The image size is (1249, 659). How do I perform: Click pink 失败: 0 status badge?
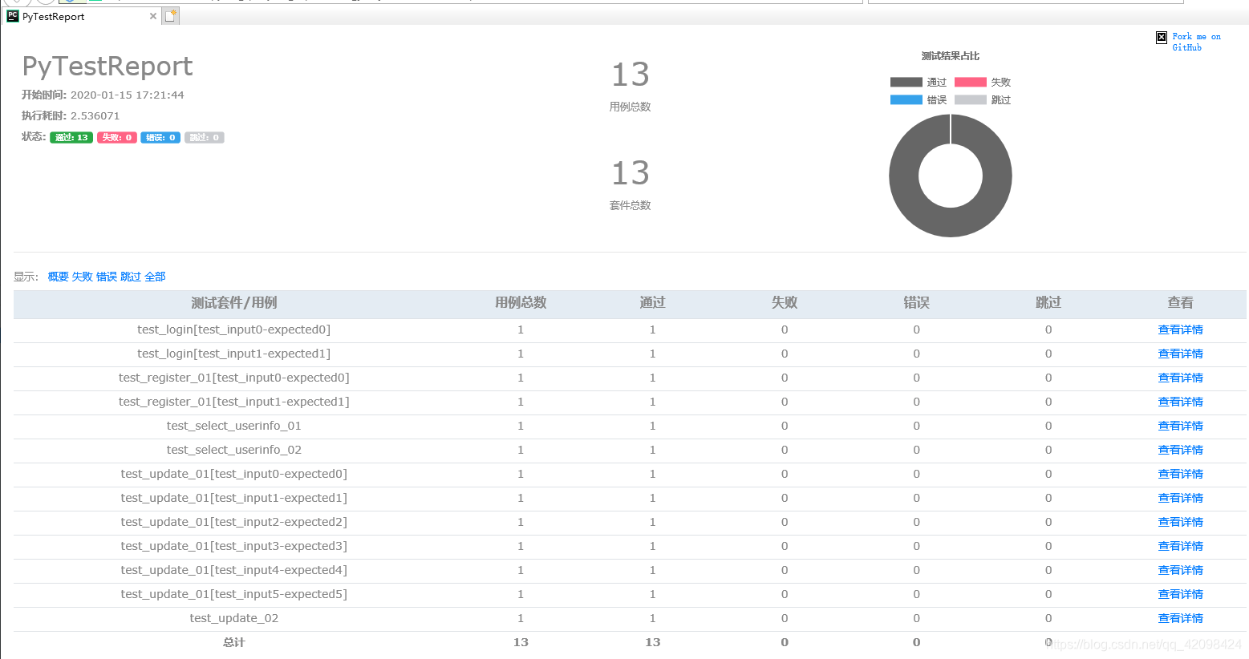pos(117,137)
